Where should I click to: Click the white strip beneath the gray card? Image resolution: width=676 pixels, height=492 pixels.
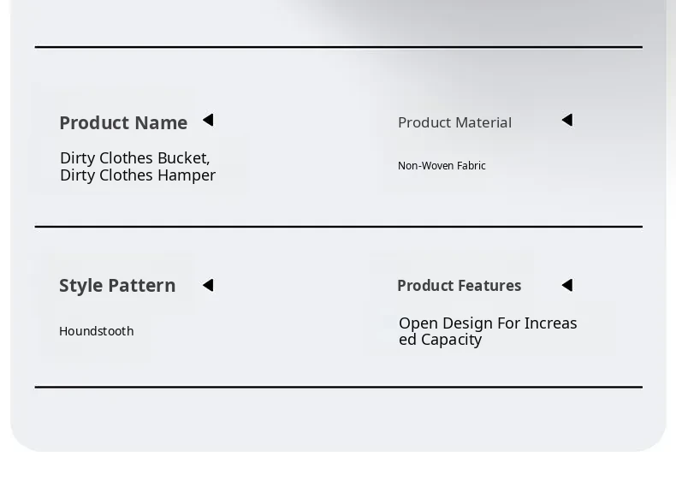click(x=338, y=472)
